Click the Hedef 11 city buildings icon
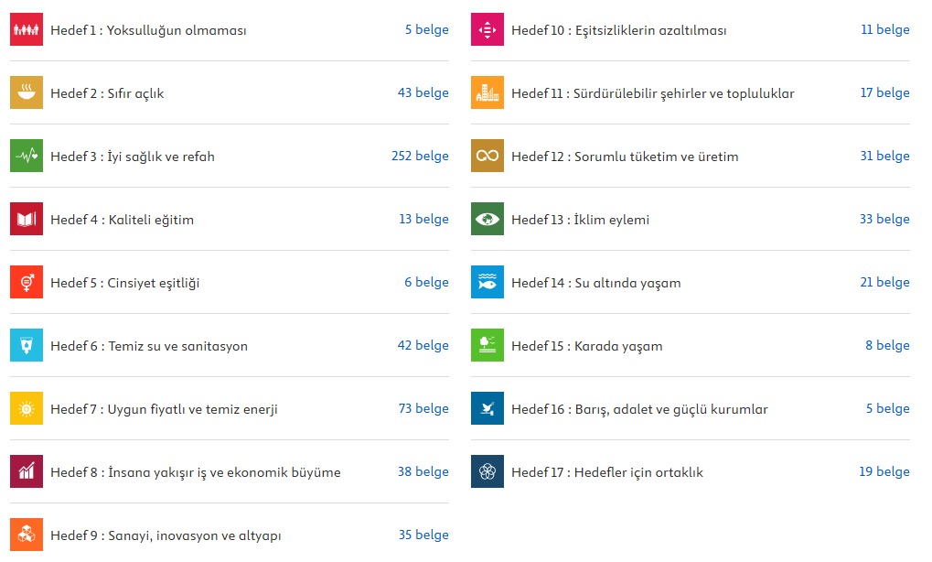 [487, 93]
